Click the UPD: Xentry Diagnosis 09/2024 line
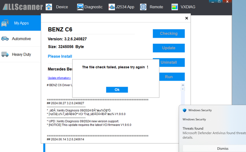 83,121
